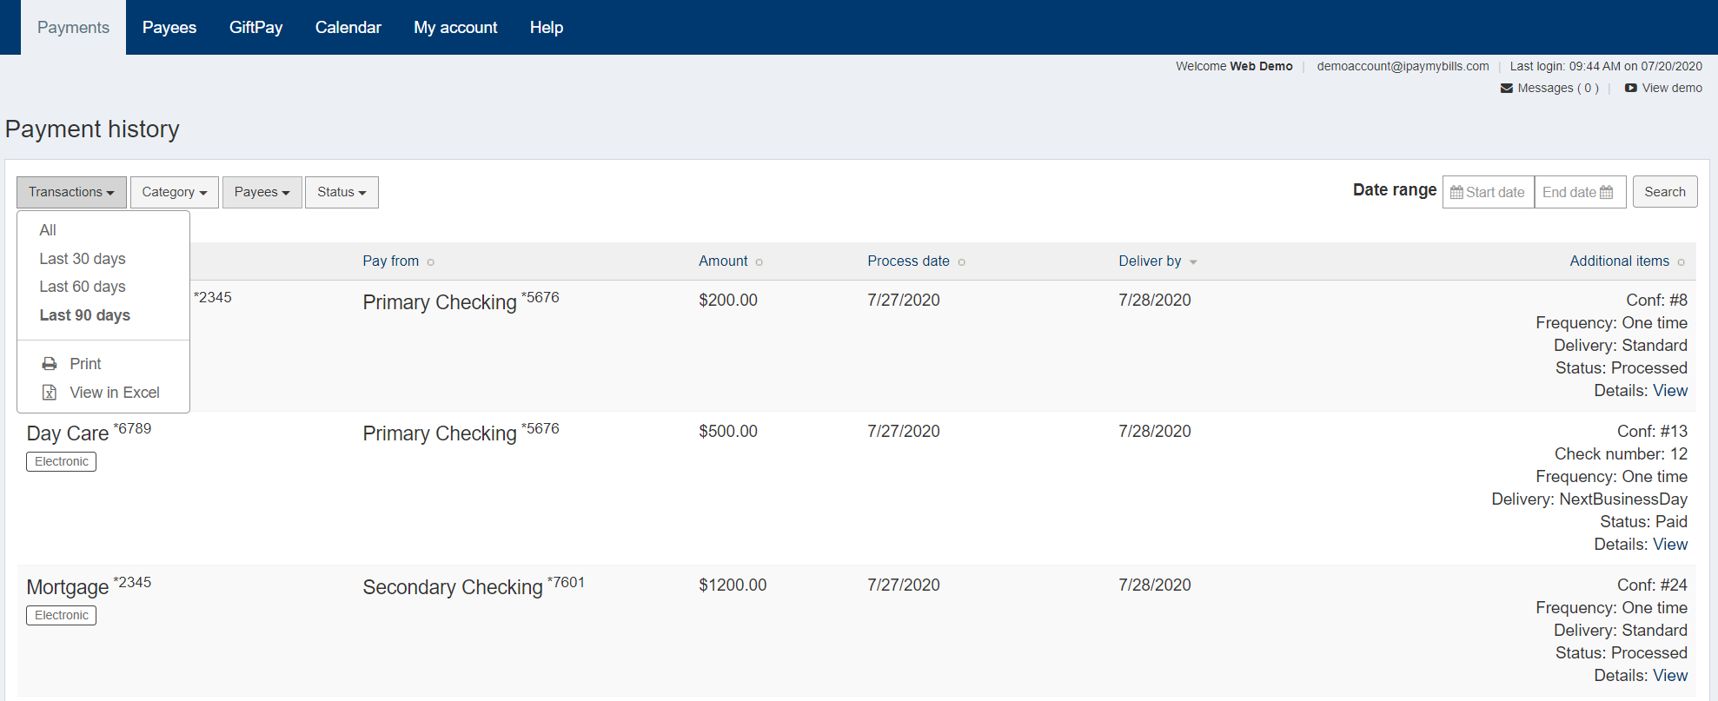The height and width of the screenshot is (701, 1718).
Task: View details for Conf #24 payment
Action: click(1670, 676)
